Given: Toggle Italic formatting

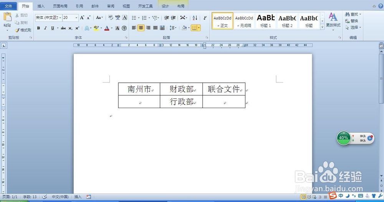Looking at the screenshot, I should pos(45,28).
